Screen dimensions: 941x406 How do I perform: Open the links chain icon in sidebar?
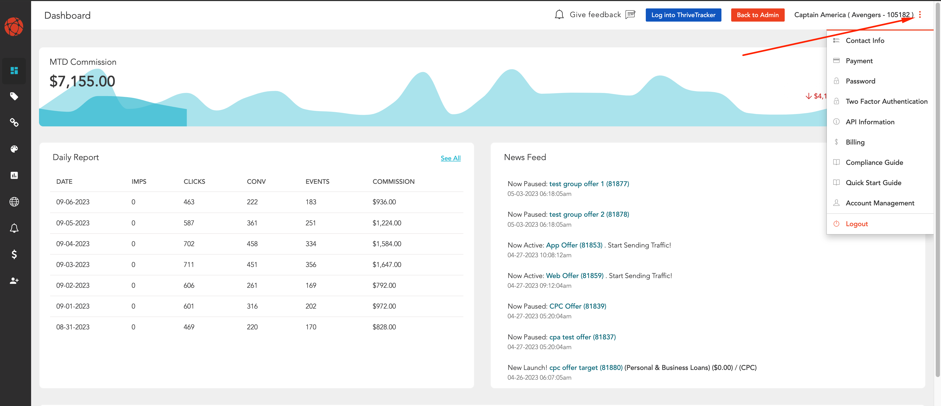point(14,123)
